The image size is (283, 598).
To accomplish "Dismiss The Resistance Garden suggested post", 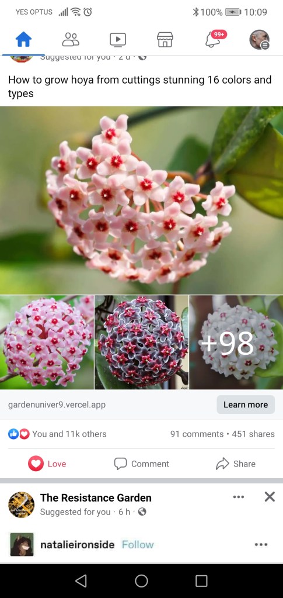I will (270, 496).
